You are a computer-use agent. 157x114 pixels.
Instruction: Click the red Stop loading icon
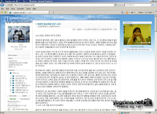click(x=122, y=5)
